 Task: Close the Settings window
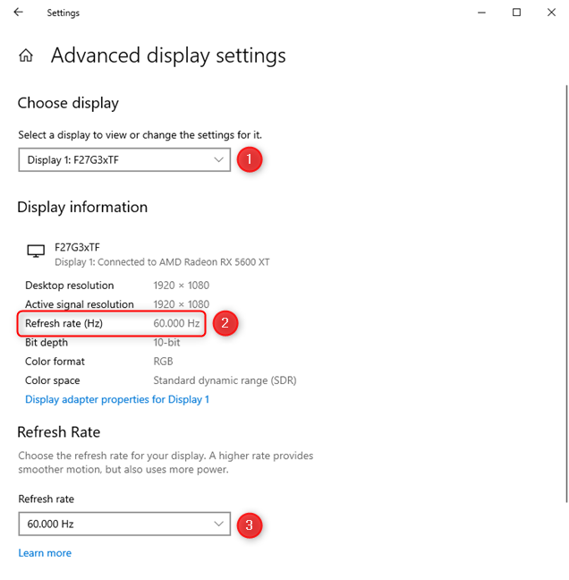coord(551,13)
